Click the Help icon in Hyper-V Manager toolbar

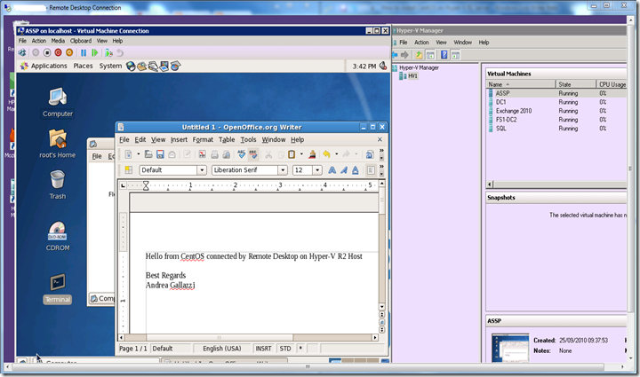click(443, 55)
